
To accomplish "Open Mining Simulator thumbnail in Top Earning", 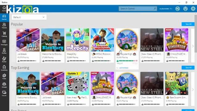I will click(103, 84).
